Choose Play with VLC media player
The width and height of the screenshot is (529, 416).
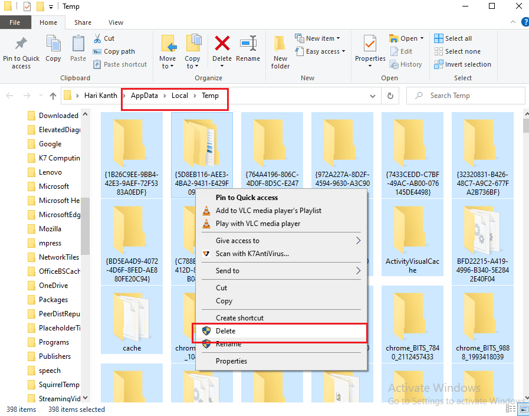coord(281,224)
